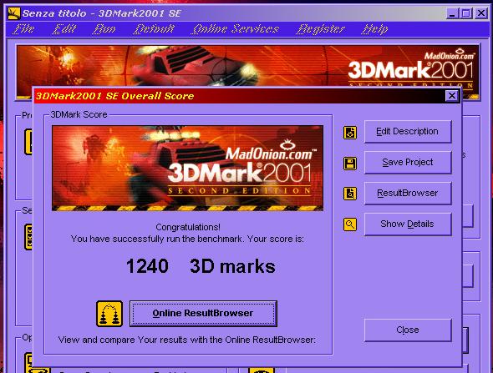Maximize the 3DMark2001 SE main window
This screenshot has height=373, width=493.
[466, 13]
